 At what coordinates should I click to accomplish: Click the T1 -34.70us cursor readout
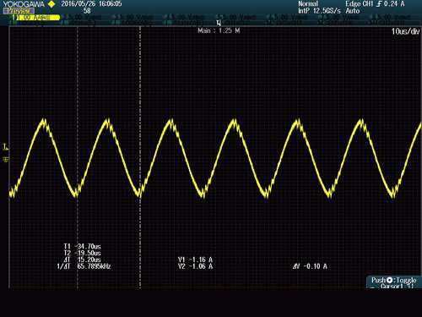[x=83, y=246]
